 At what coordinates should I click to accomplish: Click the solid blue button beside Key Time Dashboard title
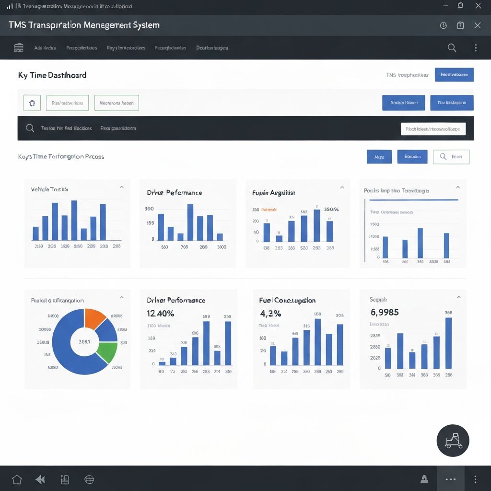click(x=454, y=75)
